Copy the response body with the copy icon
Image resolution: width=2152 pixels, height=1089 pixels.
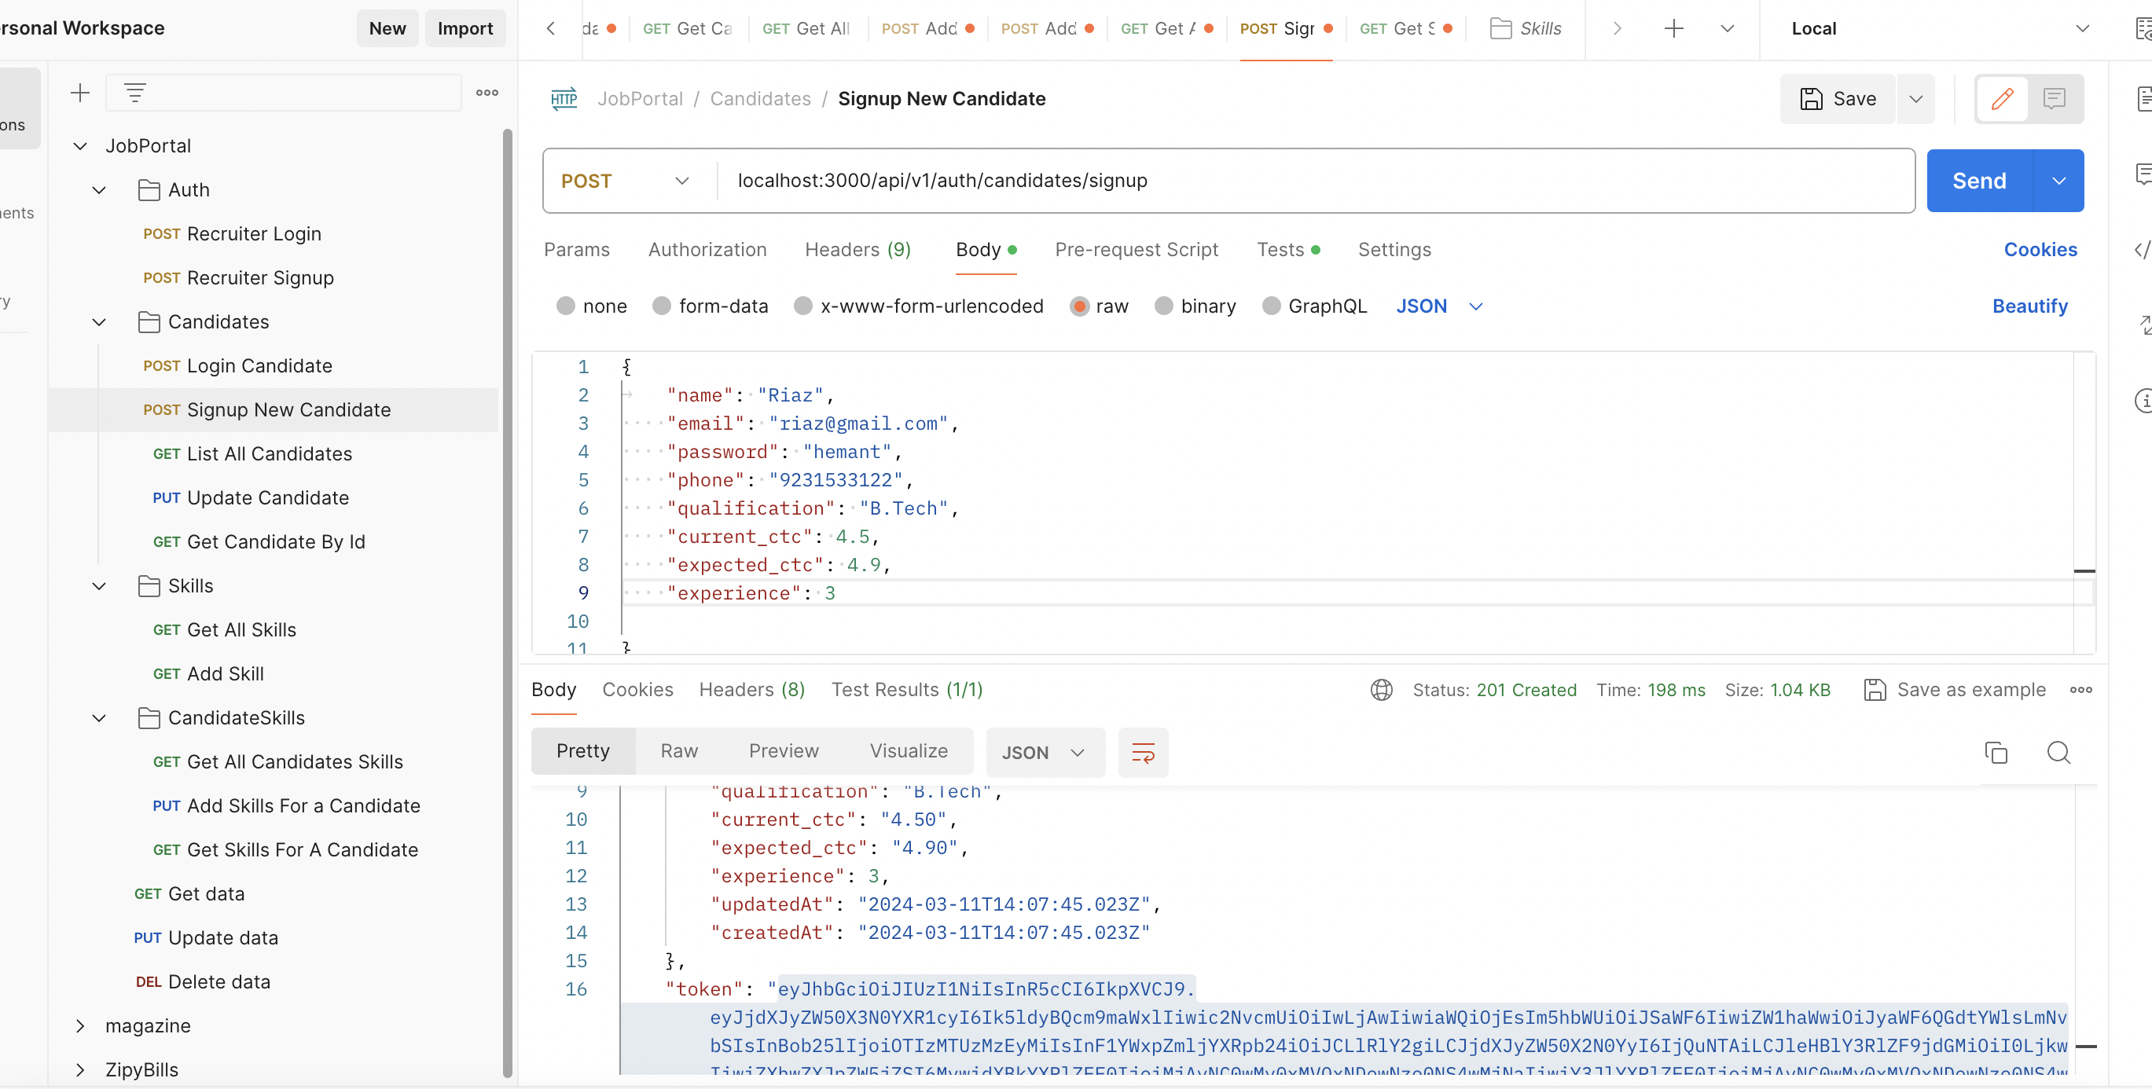coord(1996,753)
